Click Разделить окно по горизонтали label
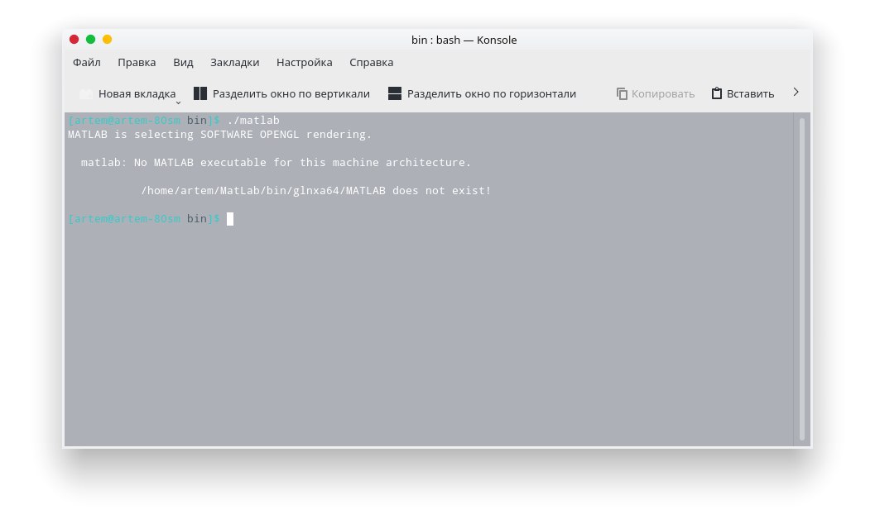Image resolution: width=875 pixels, height=519 pixels. 492,93
